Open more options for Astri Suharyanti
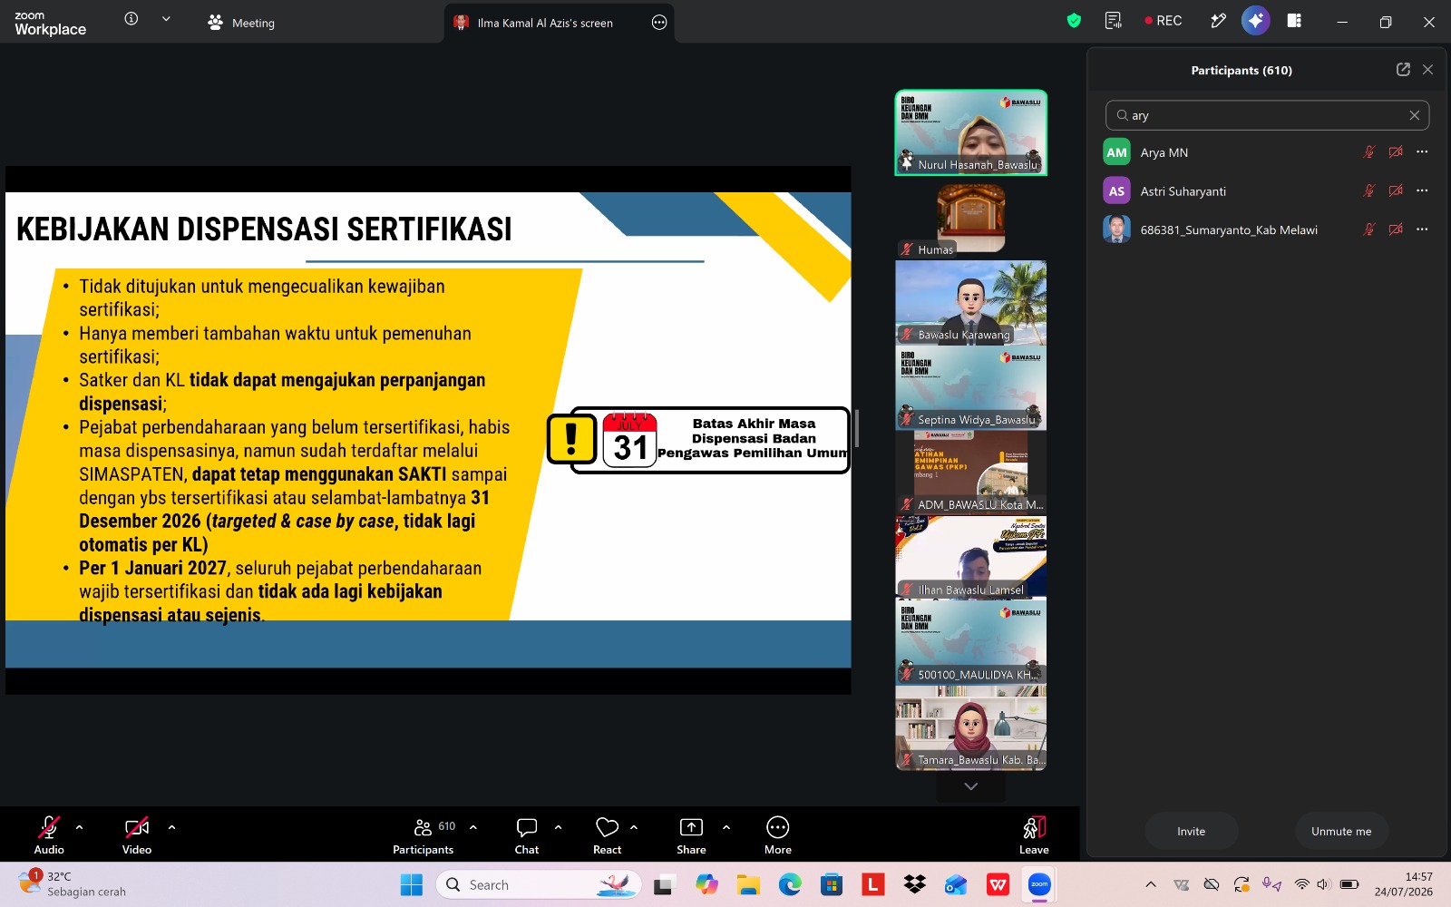The image size is (1451, 907). [x=1422, y=191]
